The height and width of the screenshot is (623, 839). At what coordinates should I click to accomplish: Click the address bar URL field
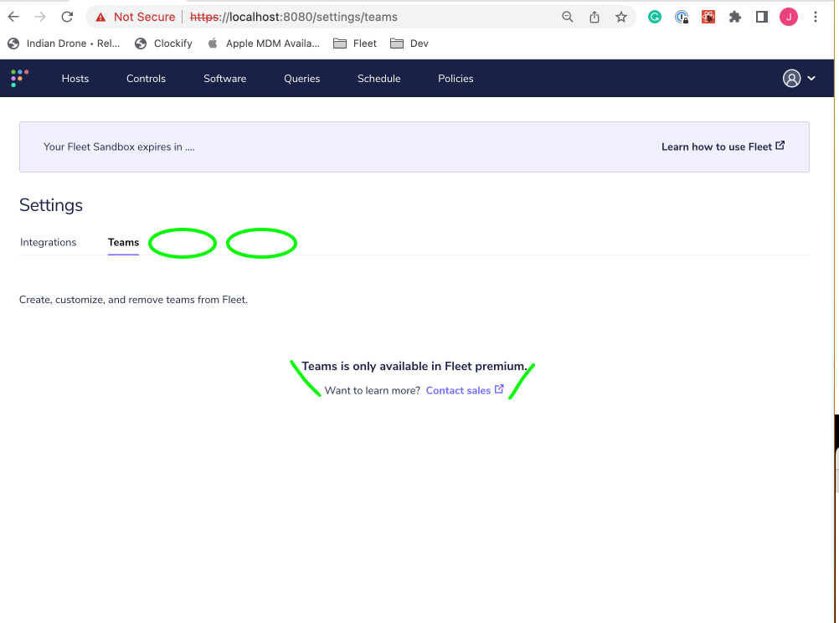pos(335,16)
